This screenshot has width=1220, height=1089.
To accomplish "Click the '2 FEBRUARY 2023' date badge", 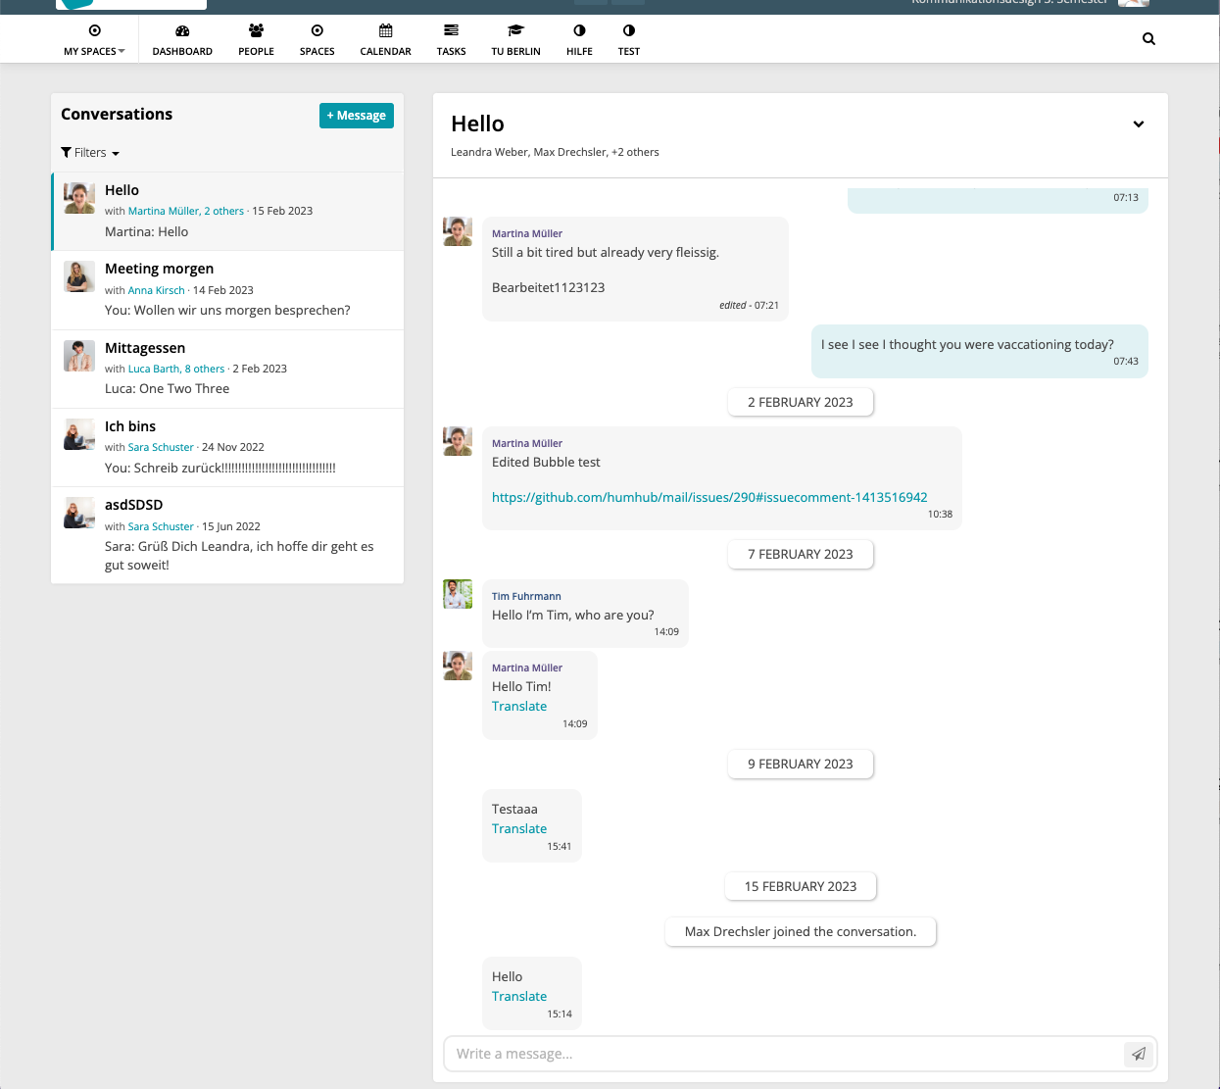I will [x=801, y=402].
